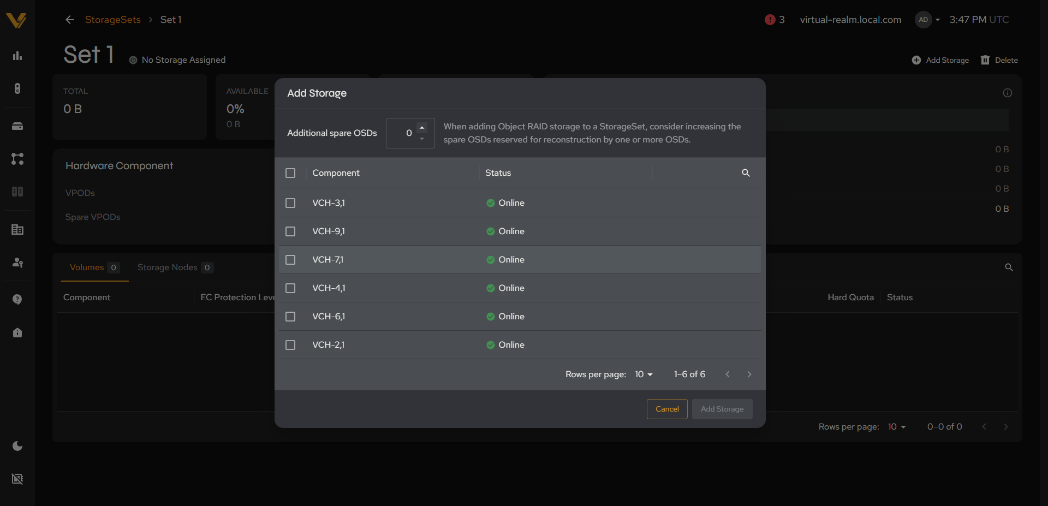Open the help question mark sidebar icon
Image resolution: width=1048 pixels, height=506 pixels.
[17, 300]
